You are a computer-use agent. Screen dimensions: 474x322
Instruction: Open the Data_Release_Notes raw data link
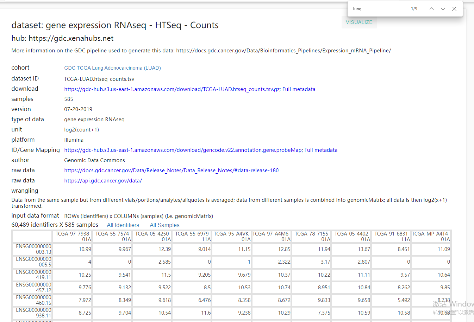tap(171, 170)
